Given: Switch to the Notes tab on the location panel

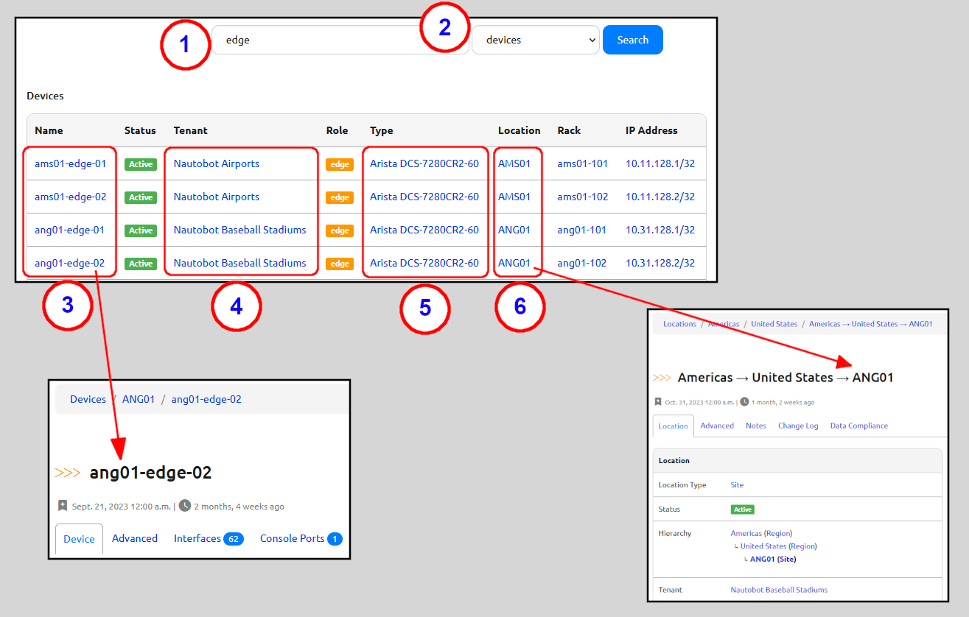Looking at the screenshot, I should point(755,426).
